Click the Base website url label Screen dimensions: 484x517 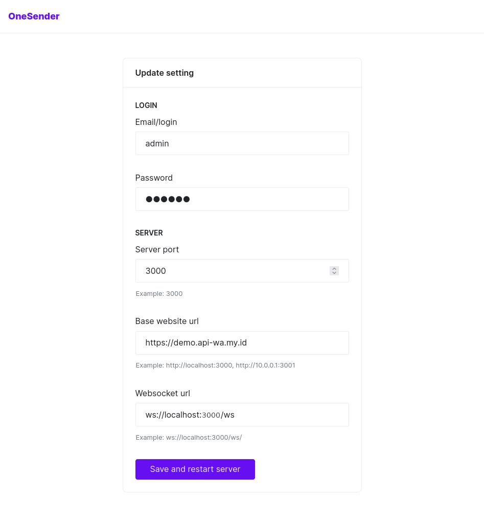pyautogui.click(x=167, y=321)
